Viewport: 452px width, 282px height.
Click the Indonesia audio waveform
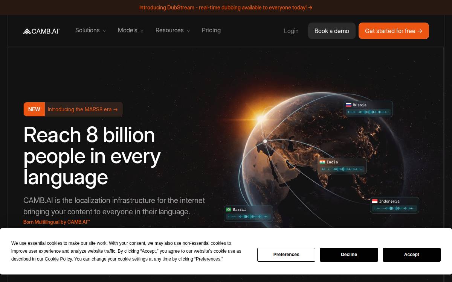pos(395,208)
